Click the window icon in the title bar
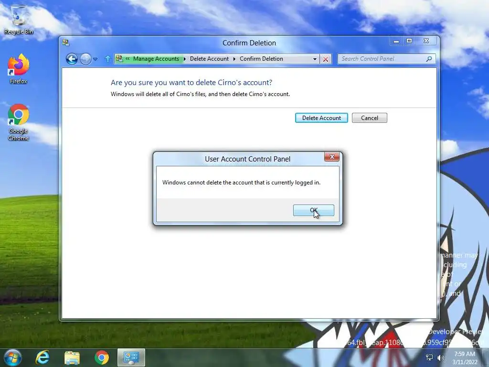The width and height of the screenshot is (489, 367). [x=65, y=43]
